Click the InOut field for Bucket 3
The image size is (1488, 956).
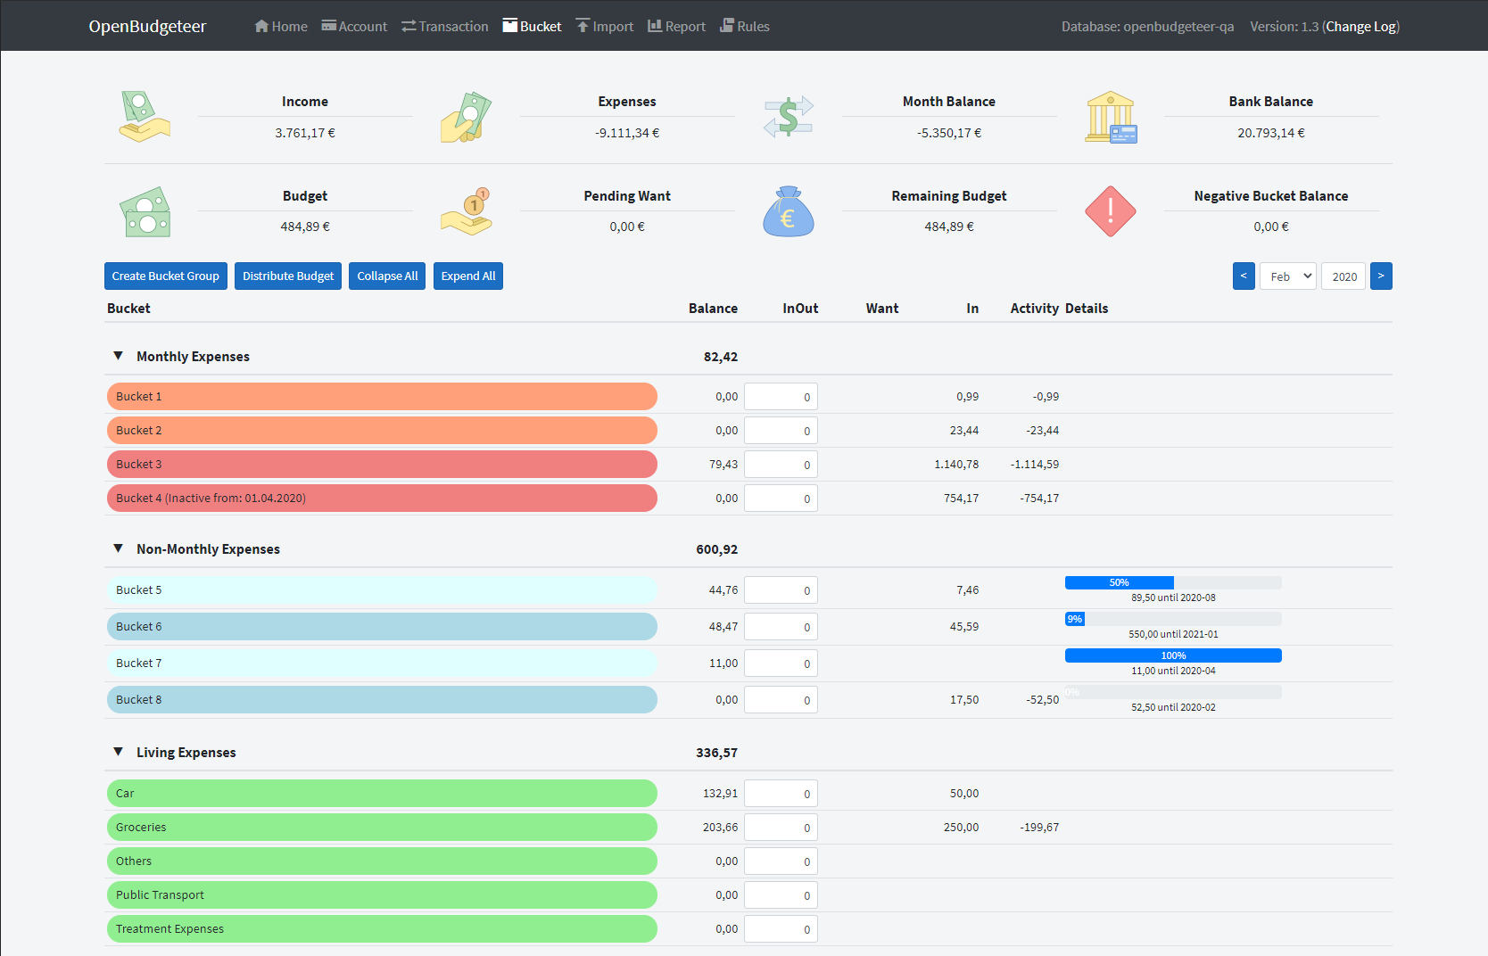(781, 465)
